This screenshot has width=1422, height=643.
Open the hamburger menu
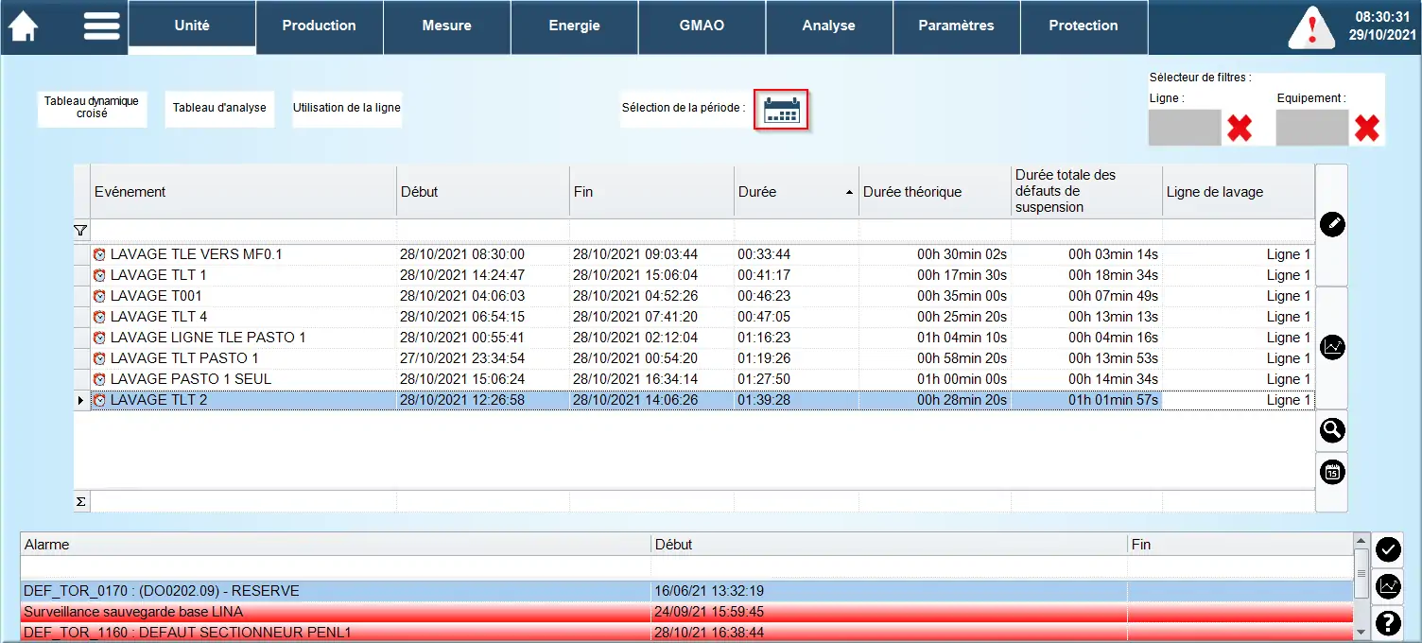click(101, 26)
